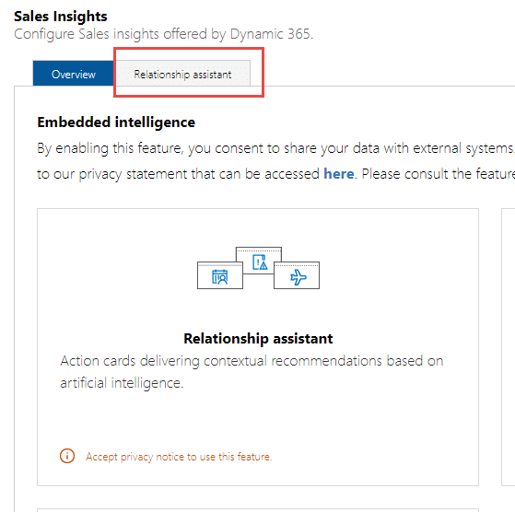Click the blue airplane icon card

point(297,275)
